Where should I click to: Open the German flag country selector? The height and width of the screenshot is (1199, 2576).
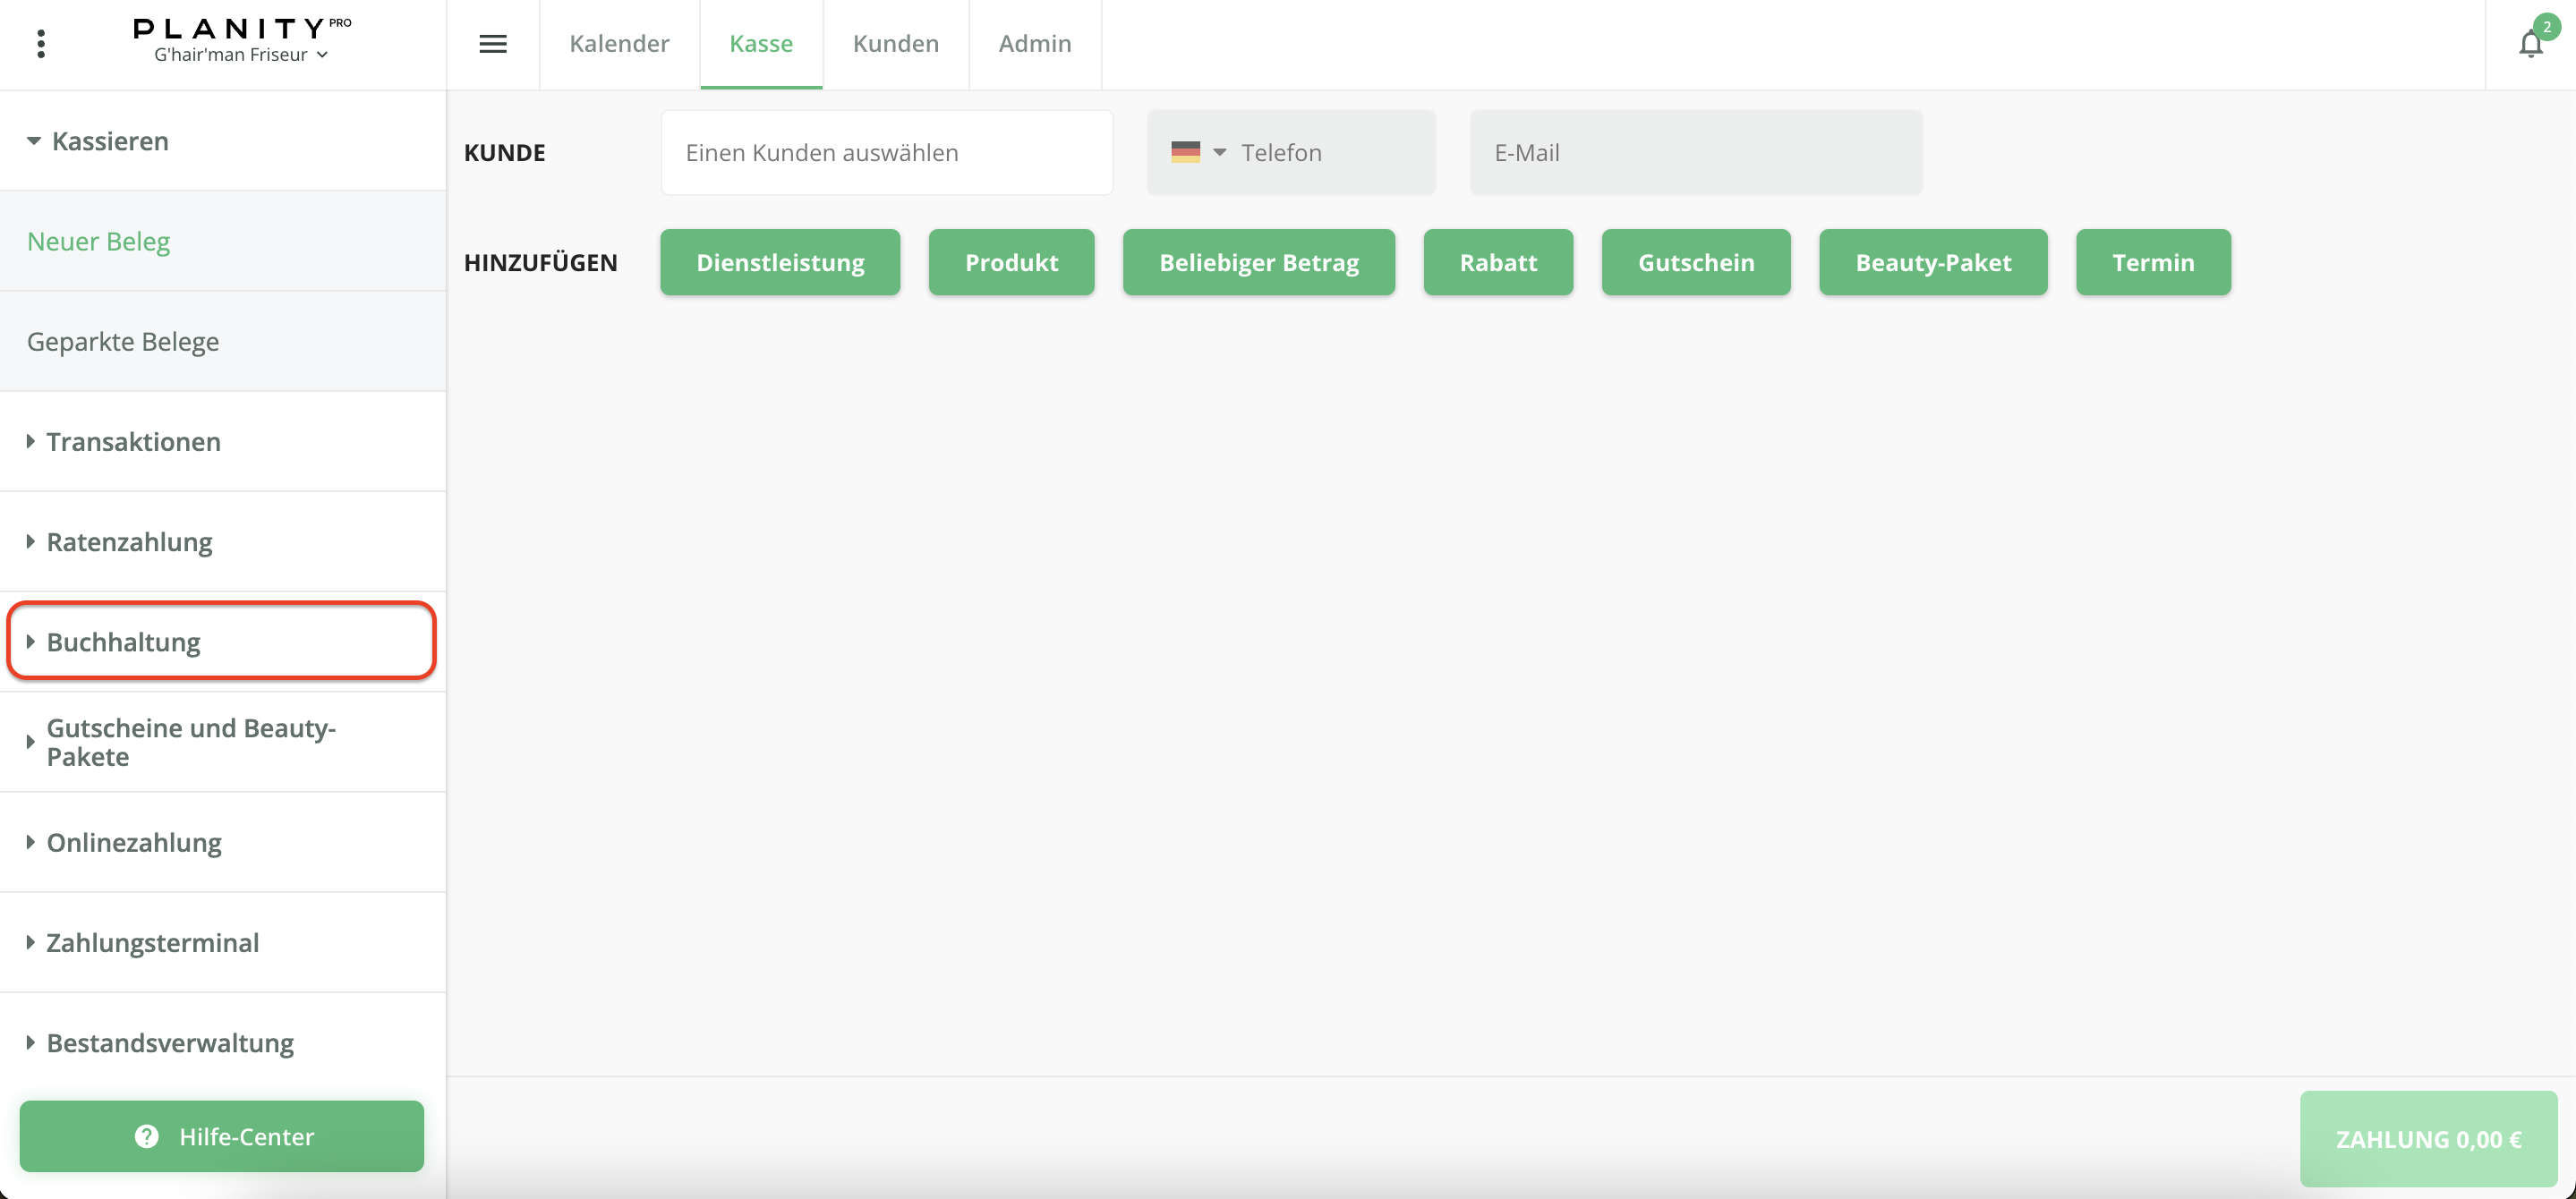click(x=1198, y=152)
